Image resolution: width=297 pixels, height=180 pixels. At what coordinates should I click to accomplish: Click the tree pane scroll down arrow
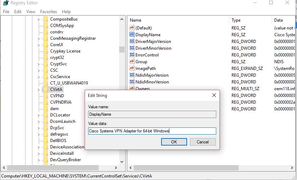(122, 162)
